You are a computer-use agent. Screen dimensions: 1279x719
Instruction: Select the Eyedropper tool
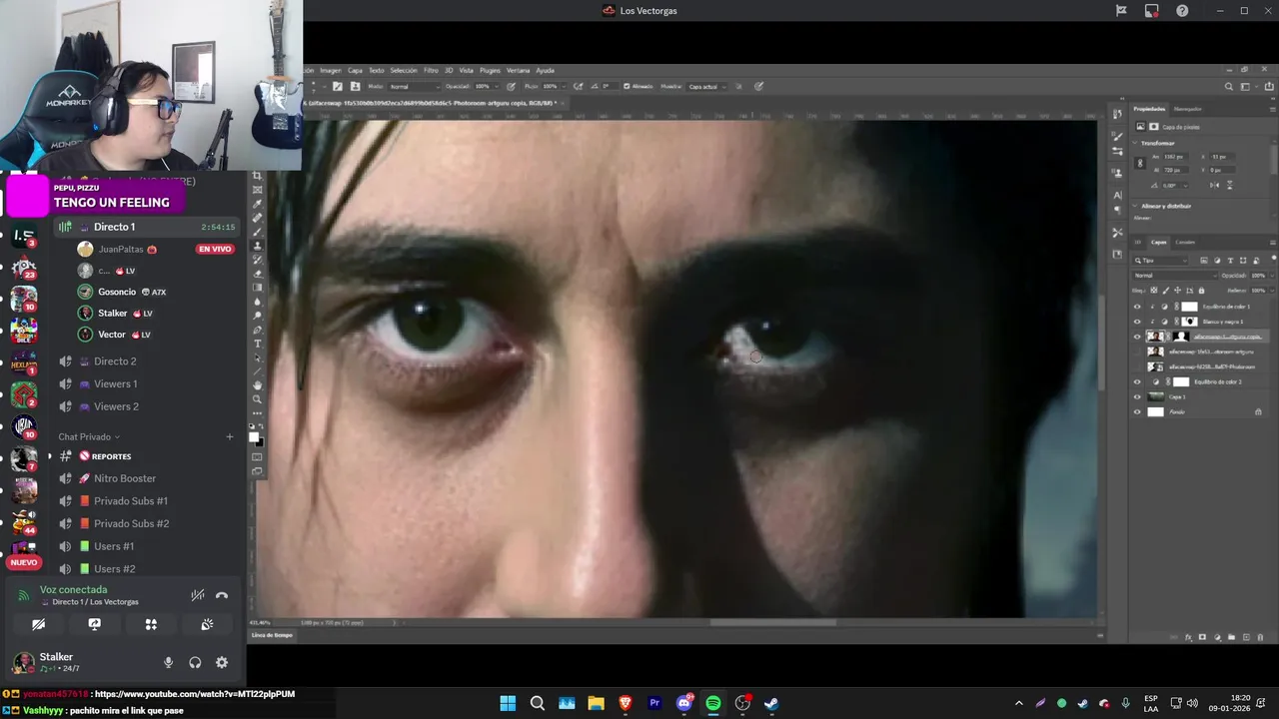258,204
